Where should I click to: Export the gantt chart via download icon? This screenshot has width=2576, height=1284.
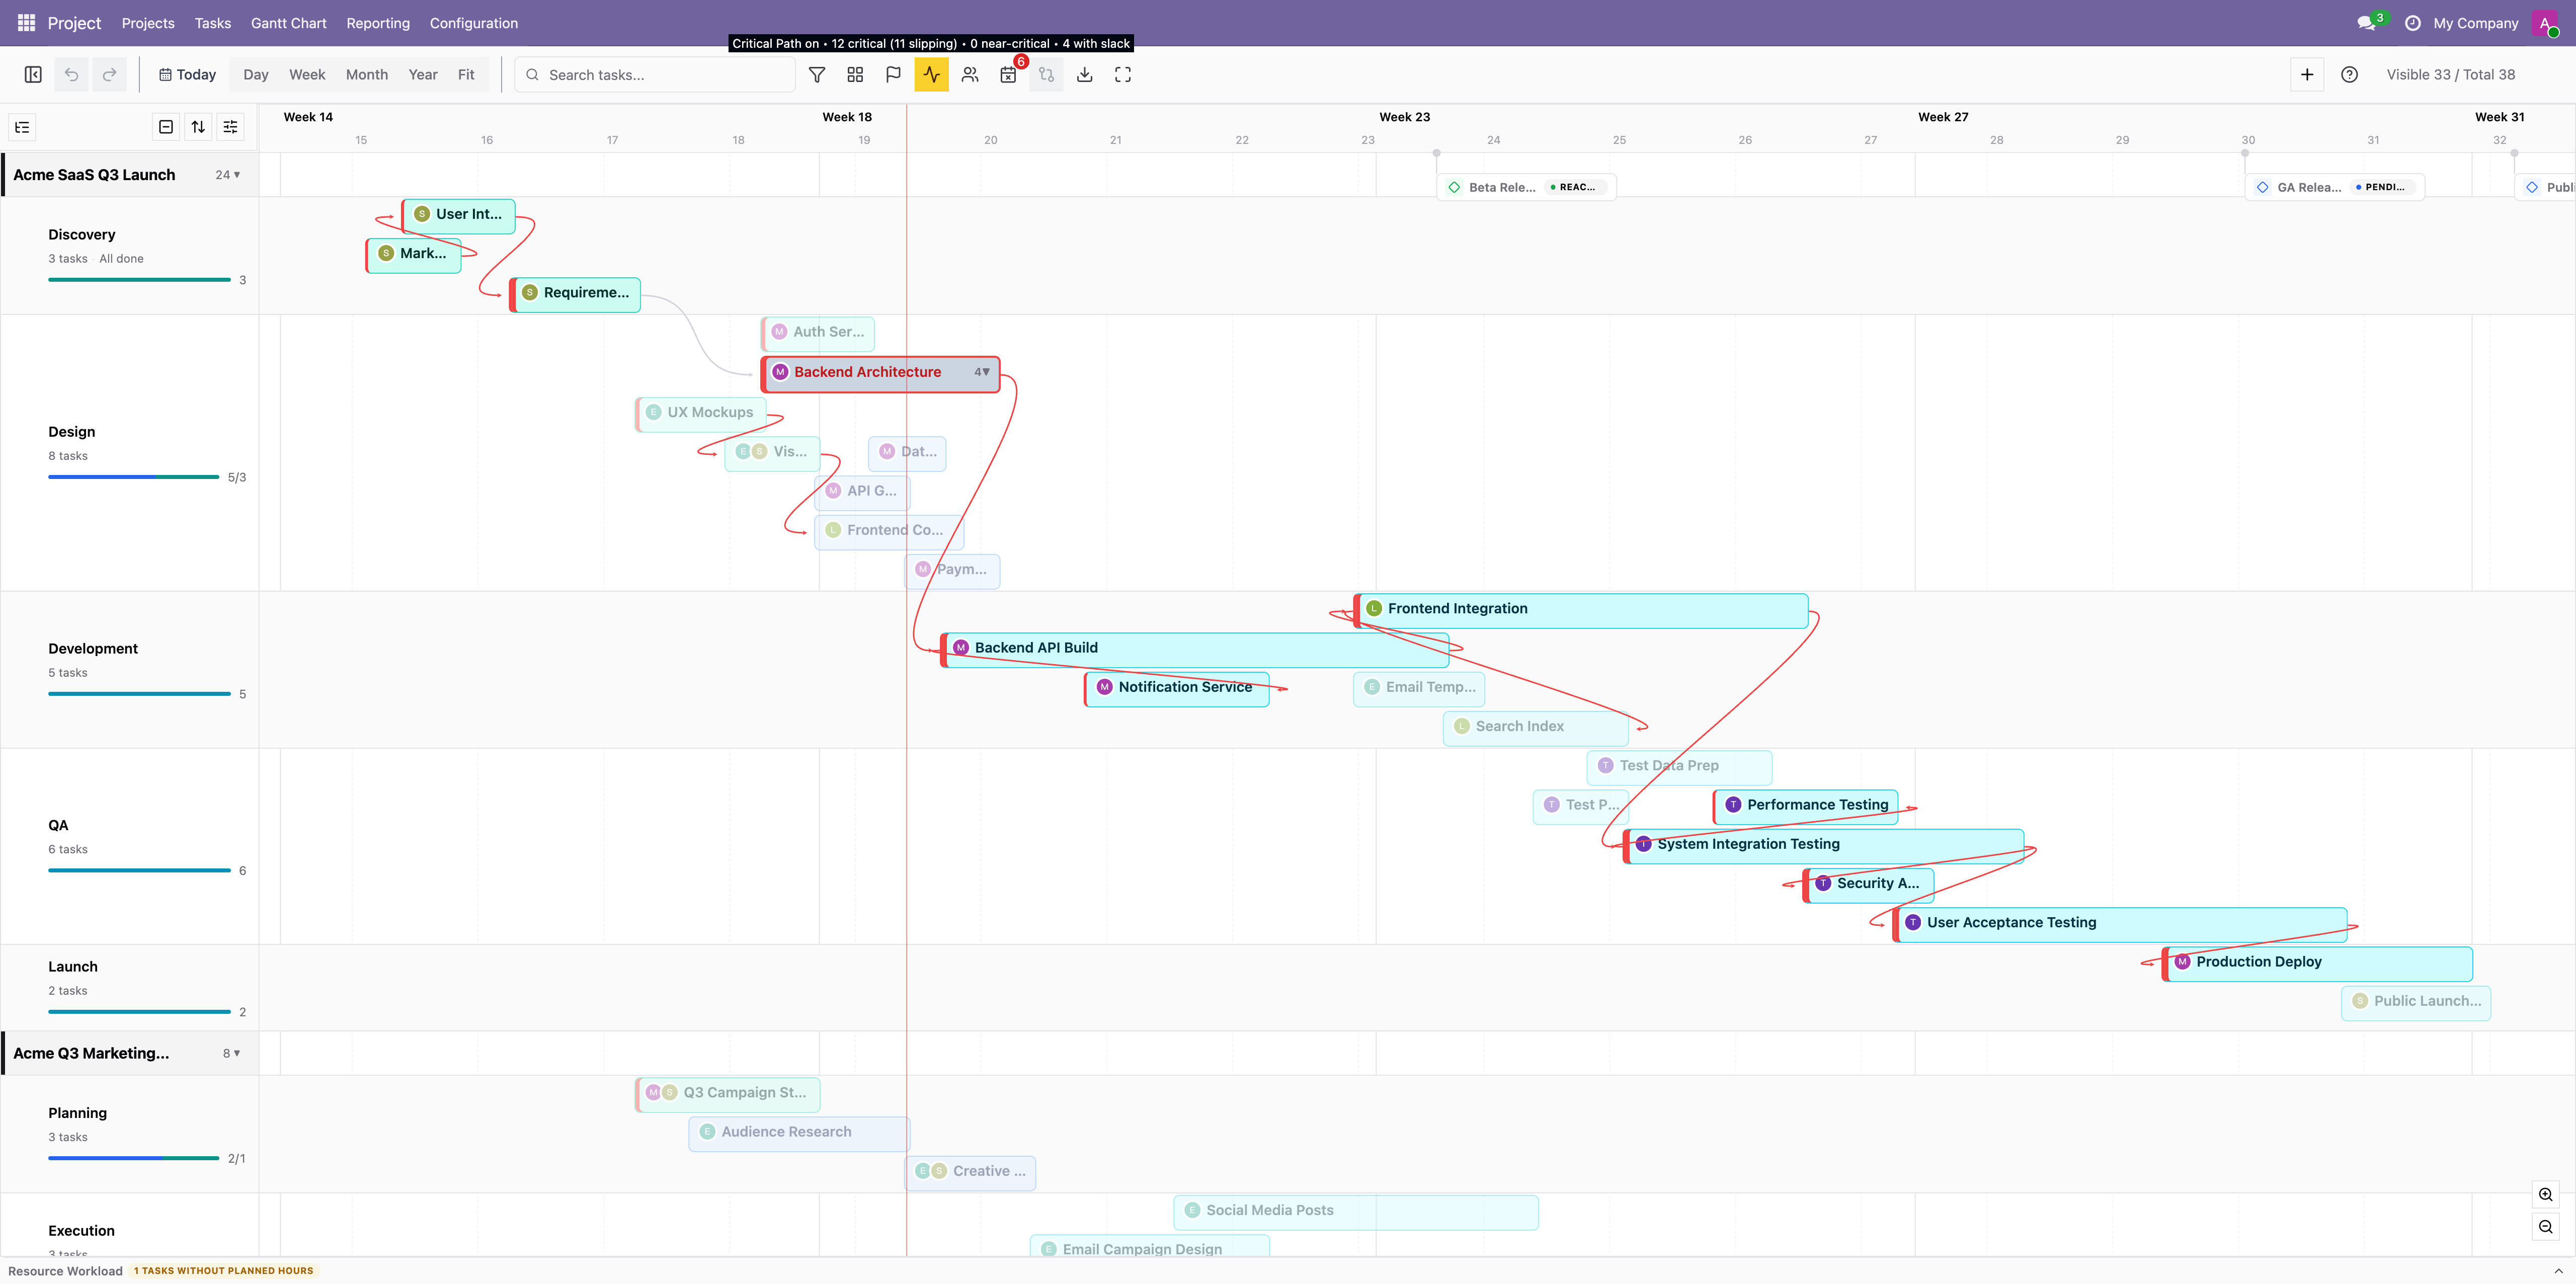coord(1084,75)
